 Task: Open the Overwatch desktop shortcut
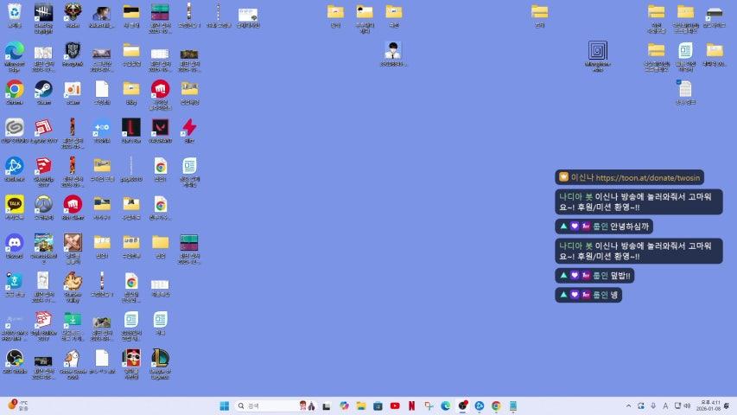pos(43,204)
